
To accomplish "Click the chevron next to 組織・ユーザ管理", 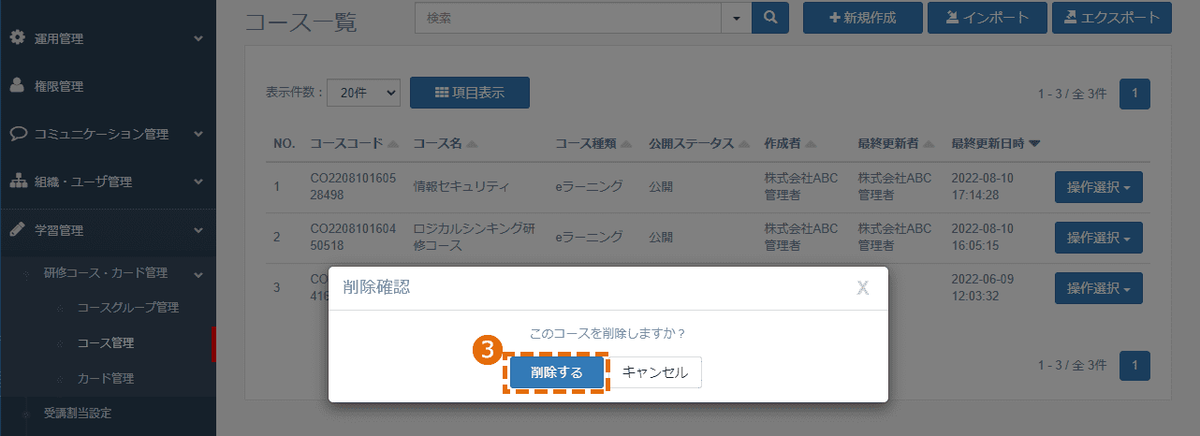I will point(198,182).
